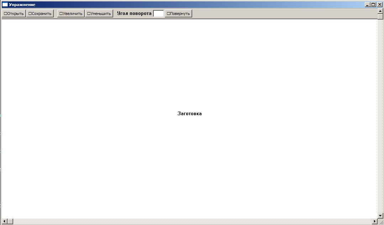Screen dimensions: 384x225
Task: Click the vertical scrollbar down arrow
Action: tap(380, 215)
